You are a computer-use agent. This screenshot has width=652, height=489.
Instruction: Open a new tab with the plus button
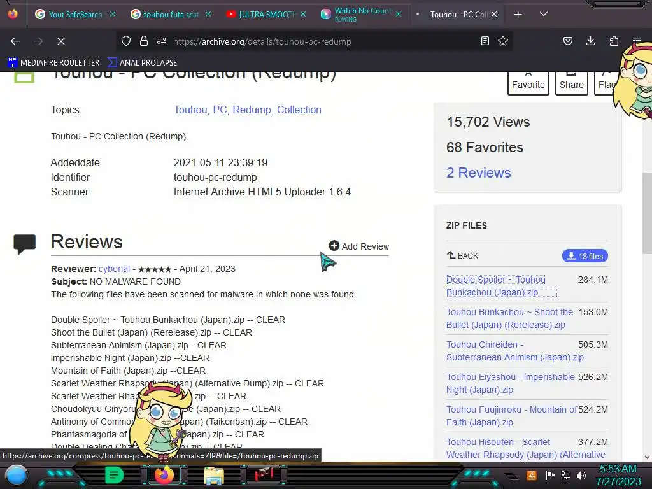[x=518, y=15]
